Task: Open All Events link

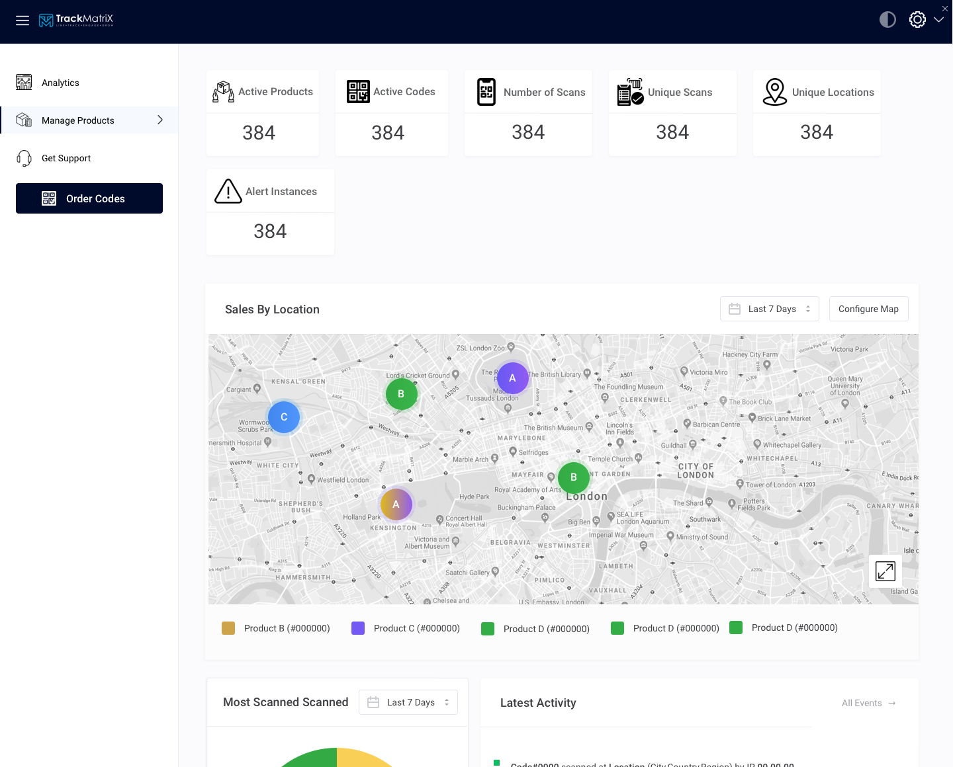Action: 868,703
